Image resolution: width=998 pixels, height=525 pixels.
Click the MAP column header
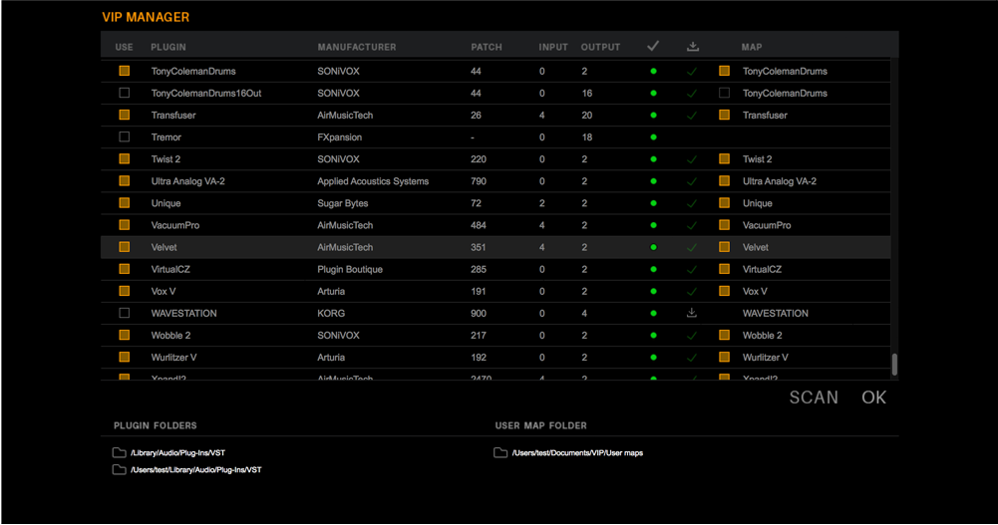(752, 47)
